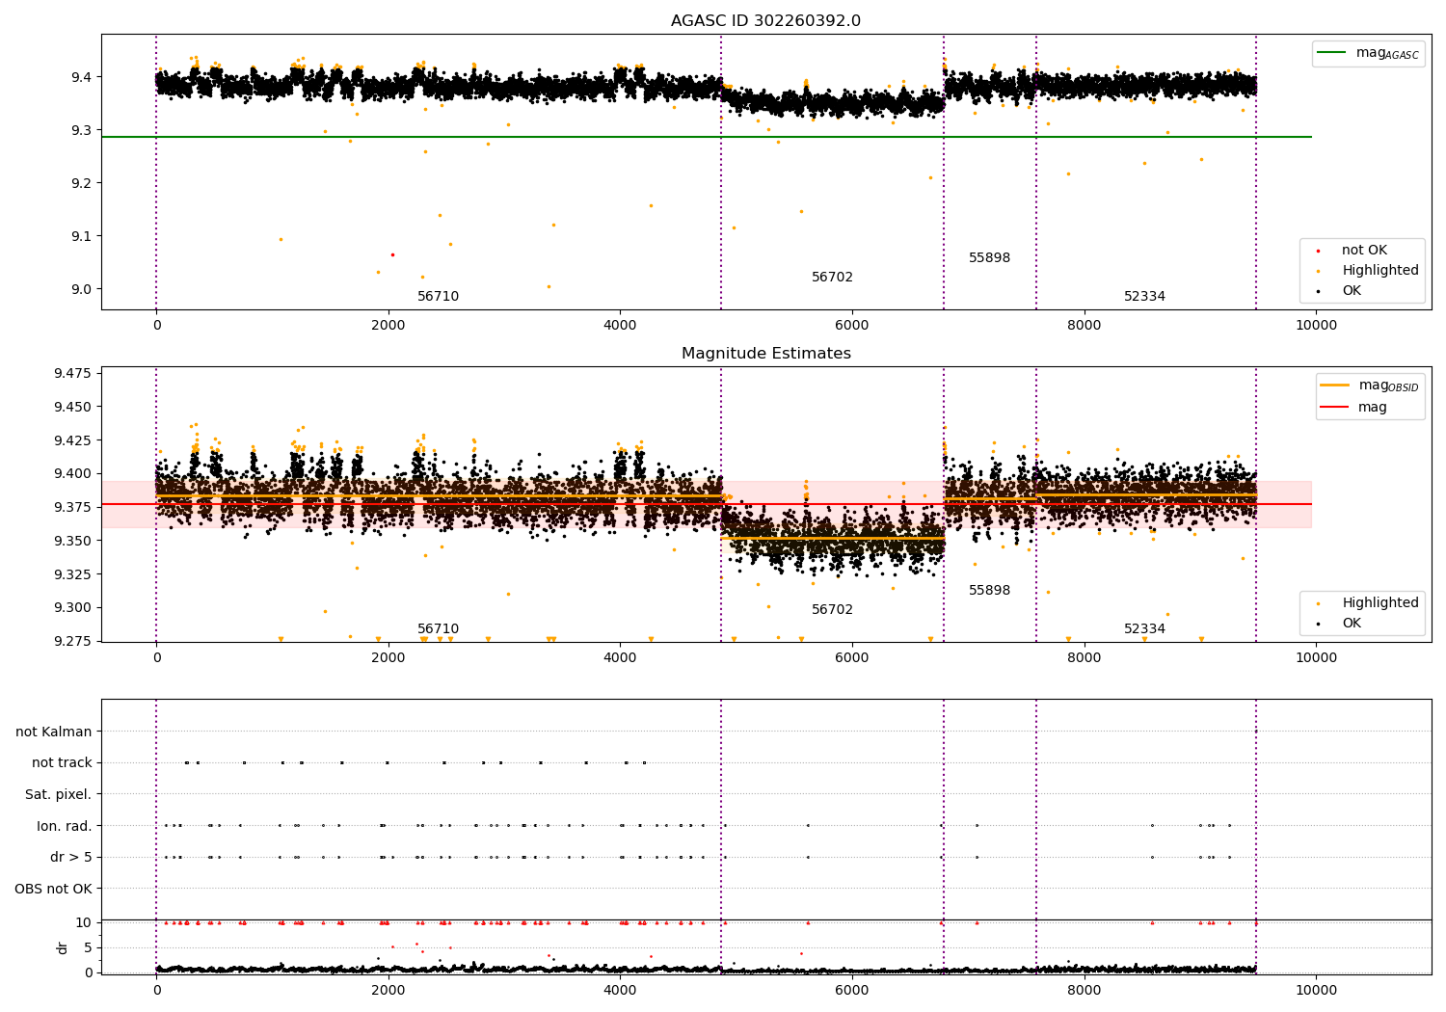The height and width of the screenshot is (1012, 1446).
Task: Click OBSID label 56710 in Magnitude Estimates plot
Action: pos(438,628)
